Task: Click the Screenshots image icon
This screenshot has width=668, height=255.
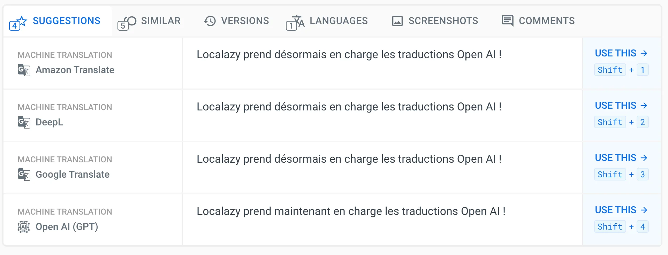Action: 397,21
